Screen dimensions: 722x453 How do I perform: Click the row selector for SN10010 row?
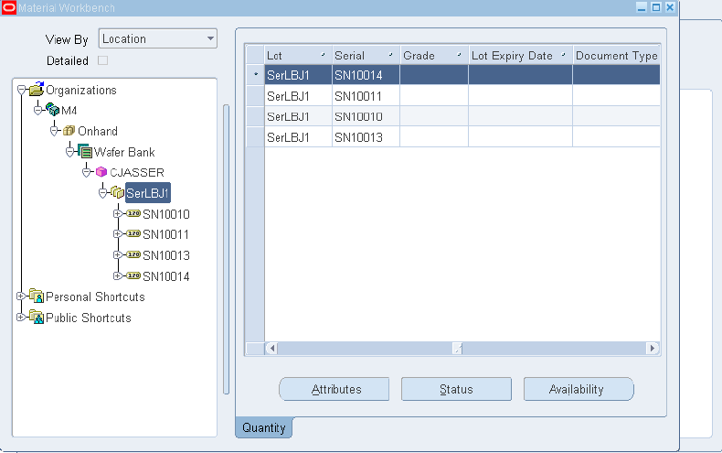[x=255, y=117]
